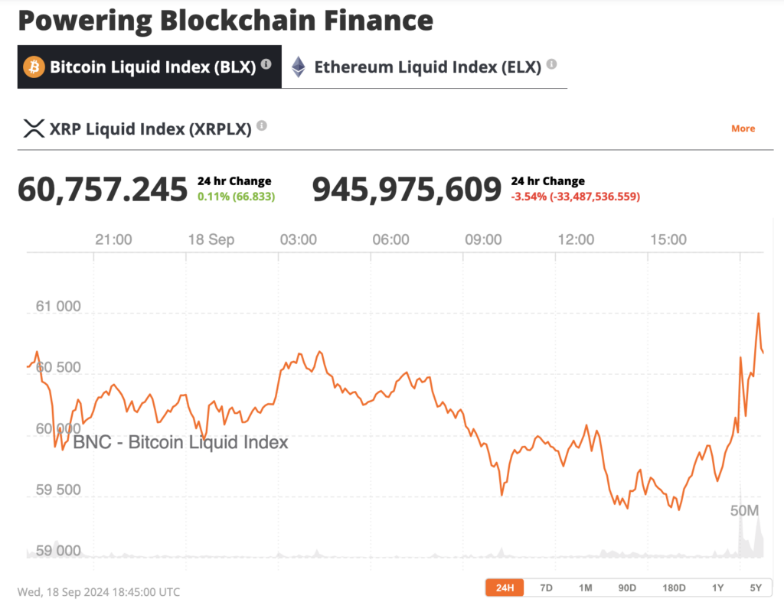The width and height of the screenshot is (784, 615).
Task: Show the 90D price history
Action: click(627, 587)
